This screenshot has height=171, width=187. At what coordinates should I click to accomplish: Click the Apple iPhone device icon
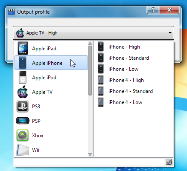coord(23,63)
